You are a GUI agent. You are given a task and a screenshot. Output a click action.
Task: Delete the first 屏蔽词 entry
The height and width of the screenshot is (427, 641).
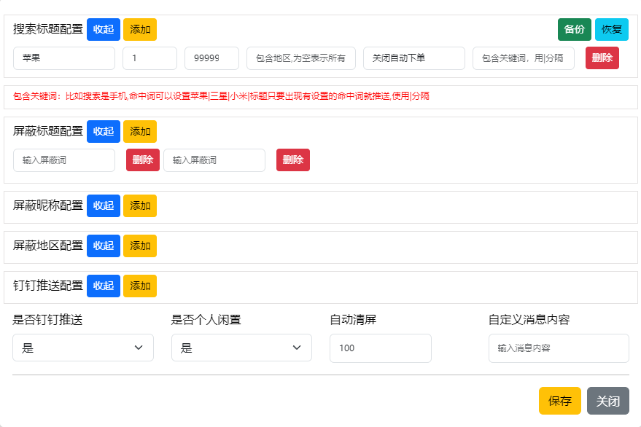coord(143,160)
